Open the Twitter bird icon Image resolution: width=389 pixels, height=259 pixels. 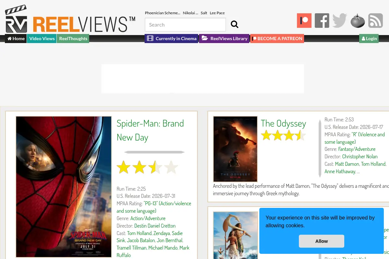tap(340, 20)
